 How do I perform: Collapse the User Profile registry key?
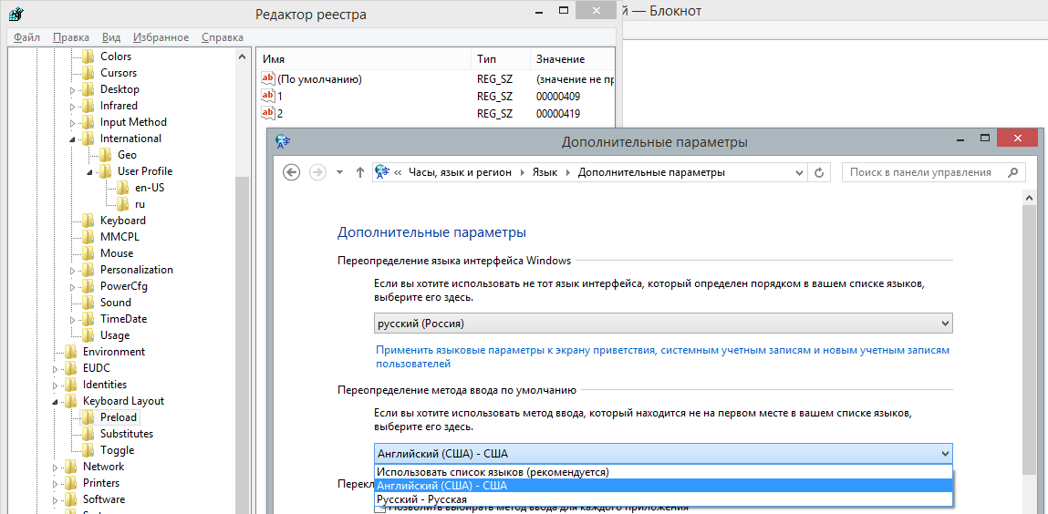point(90,171)
